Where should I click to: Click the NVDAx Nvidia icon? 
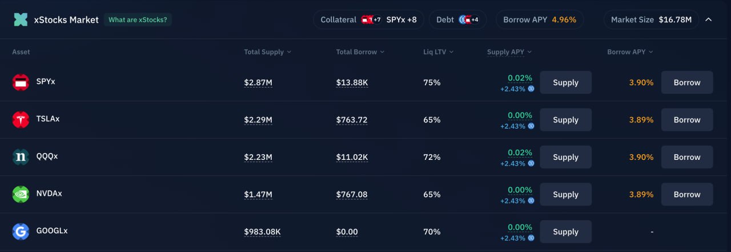[x=21, y=194]
